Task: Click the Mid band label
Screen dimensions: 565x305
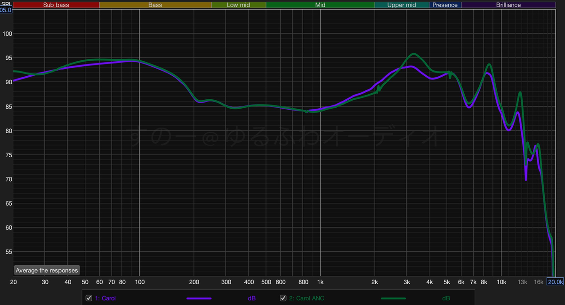Action: tap(320, 5)
